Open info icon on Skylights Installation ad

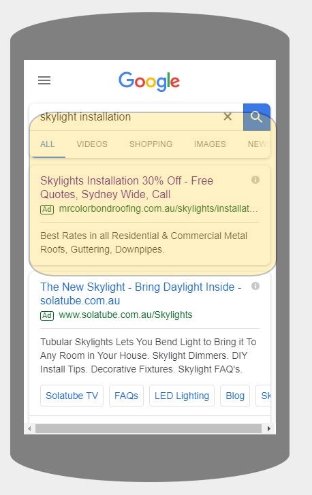coord(255,180)
